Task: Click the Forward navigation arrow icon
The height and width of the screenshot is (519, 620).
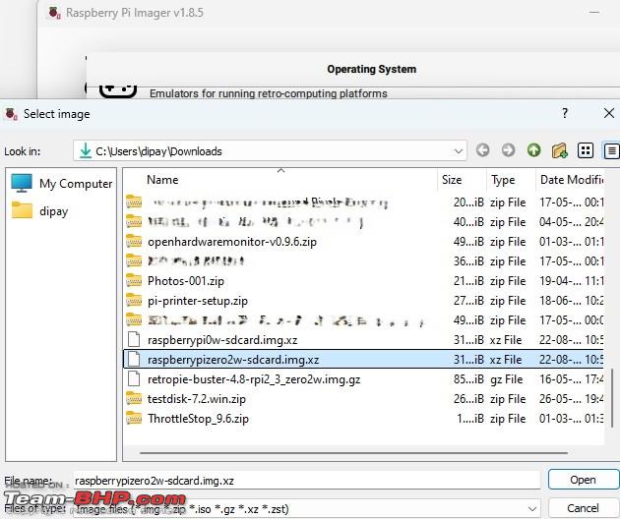Action: [508, 150]
